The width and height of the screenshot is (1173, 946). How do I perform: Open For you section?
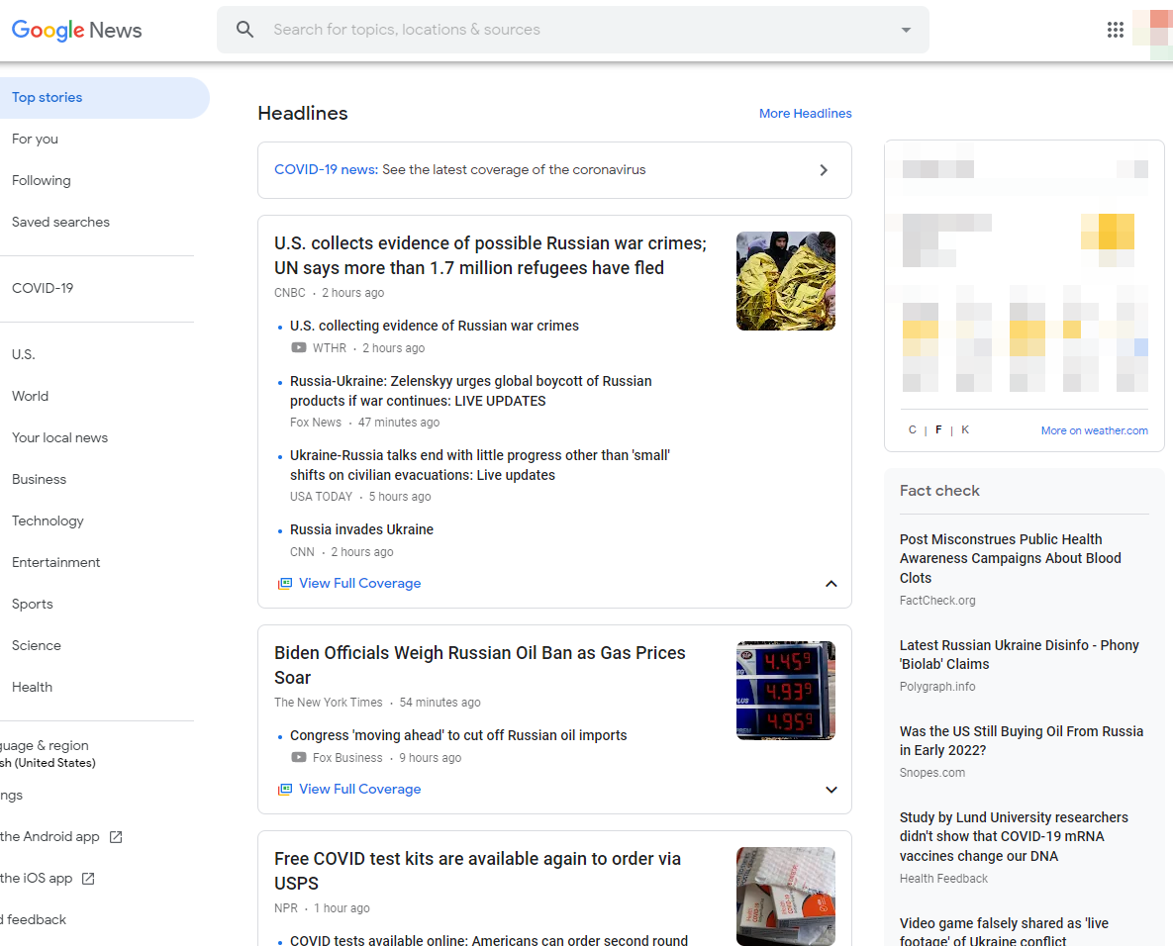pos(36,140)
